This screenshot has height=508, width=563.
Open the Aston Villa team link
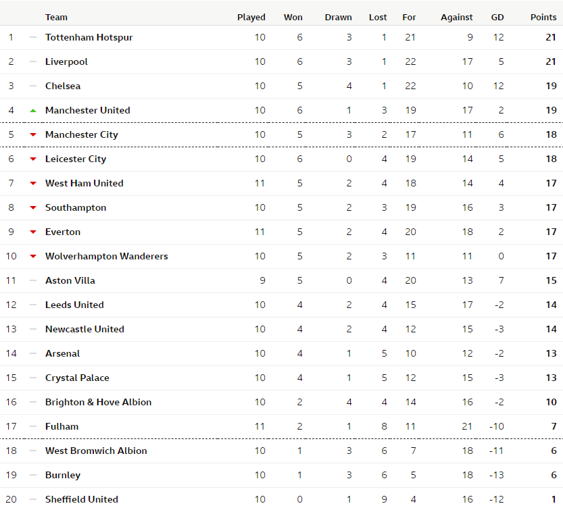point(70,280)
